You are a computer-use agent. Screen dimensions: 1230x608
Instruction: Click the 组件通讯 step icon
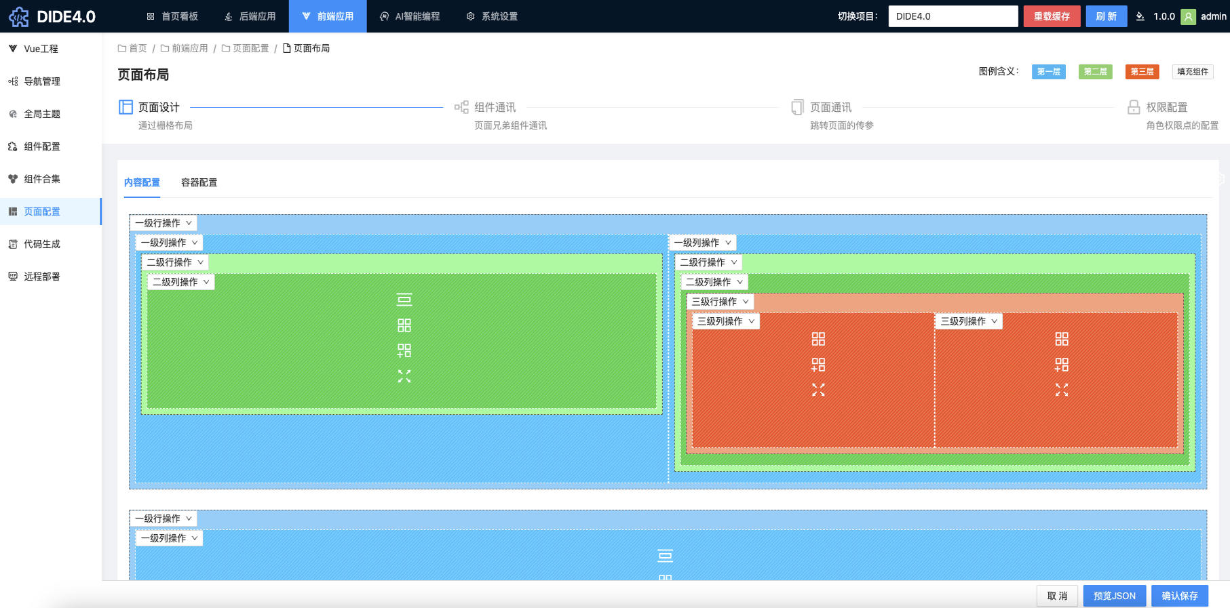coord(461,107)
